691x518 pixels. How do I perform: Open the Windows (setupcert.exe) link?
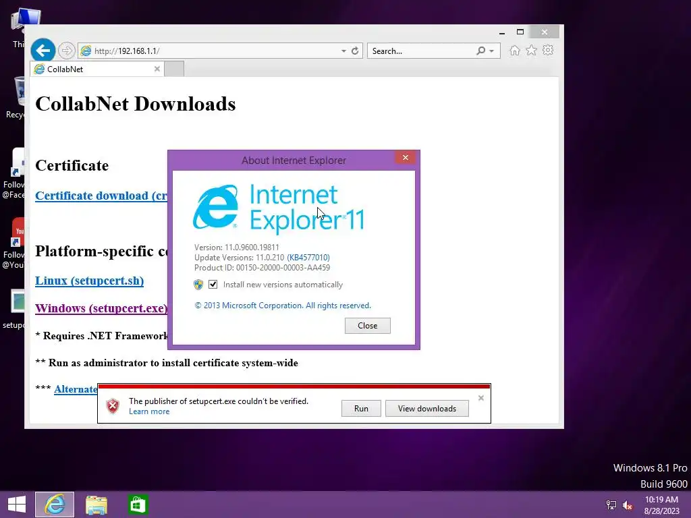click(101, 308)
